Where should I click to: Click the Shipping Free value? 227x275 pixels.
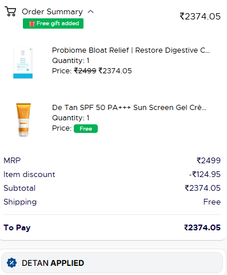click(x=212, y=202)
